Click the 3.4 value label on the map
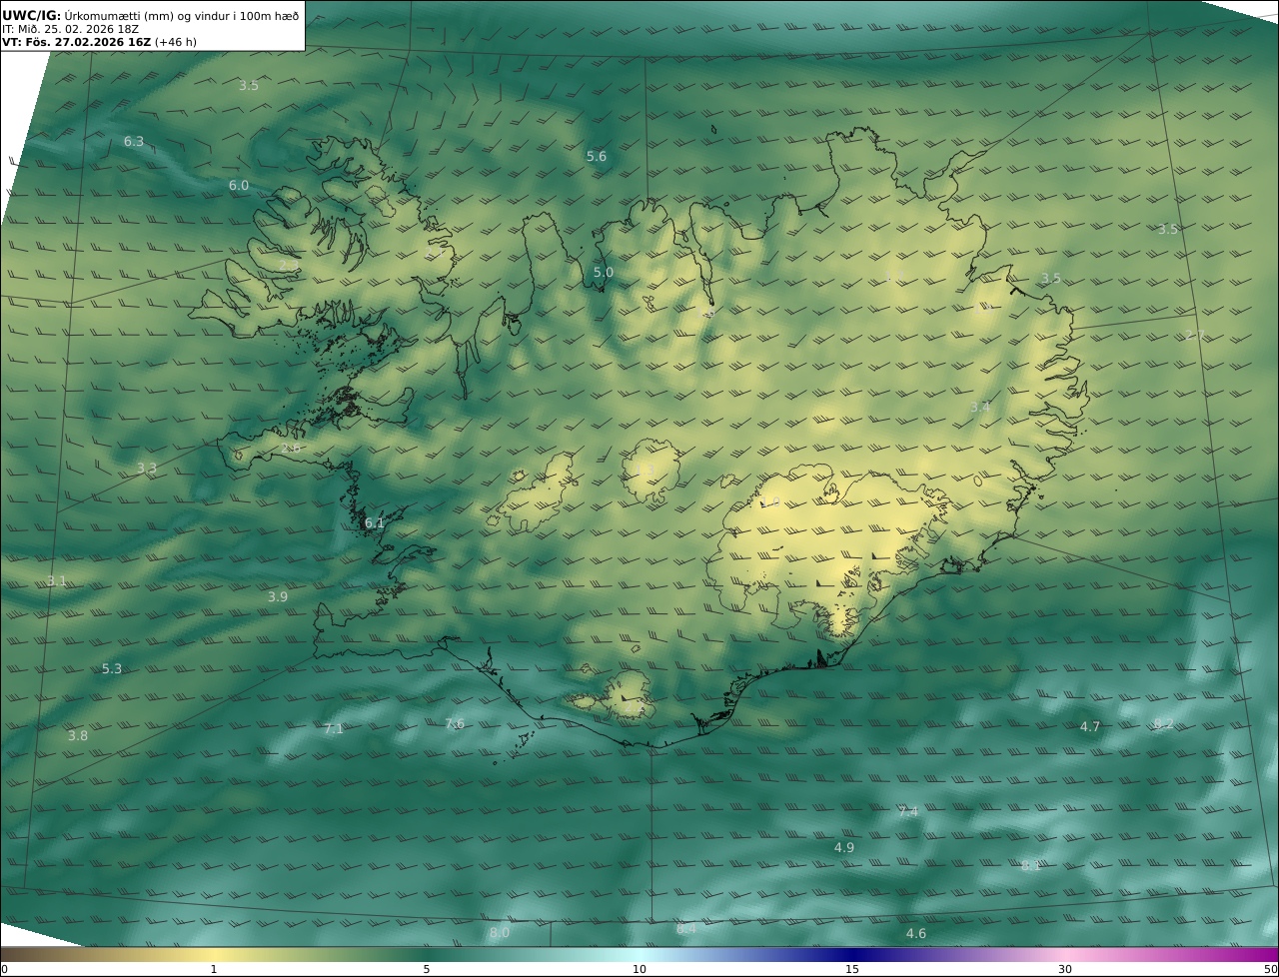 pos(980,408)
